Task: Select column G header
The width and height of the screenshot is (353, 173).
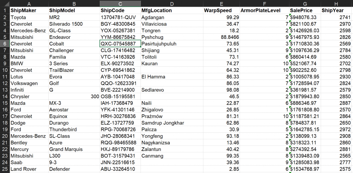Action: click(305, 3)
